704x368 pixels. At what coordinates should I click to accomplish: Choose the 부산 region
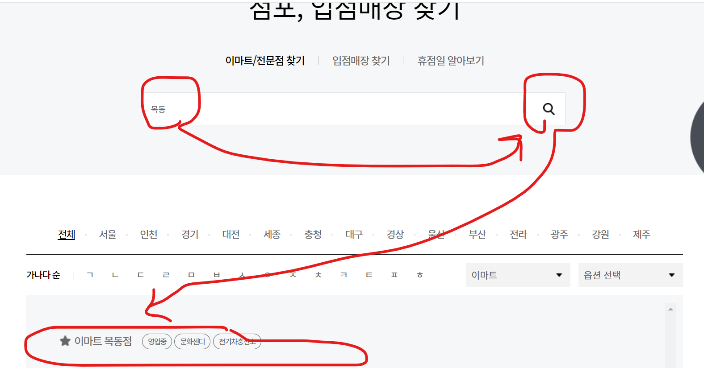click(x=478, y=234)
